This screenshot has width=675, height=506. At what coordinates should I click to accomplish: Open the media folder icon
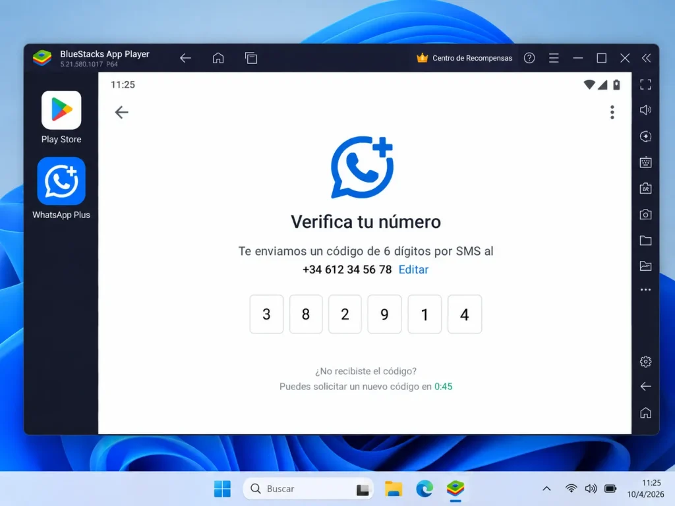point(645,240)
